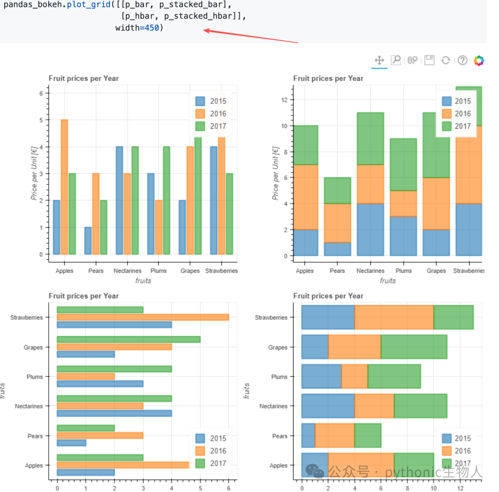
Task: Click "Fruit prices per Year" title of stacked horizontal chart
Action: (328, 296)
